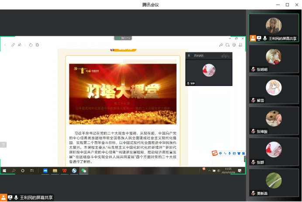Open the Windows Start menu in shared taskbar
Viewport: 302px width, 202px height.
click(4, 171)
